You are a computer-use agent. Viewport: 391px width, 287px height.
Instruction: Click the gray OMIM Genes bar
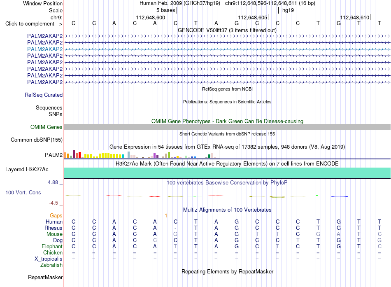(x=227, y=127)
